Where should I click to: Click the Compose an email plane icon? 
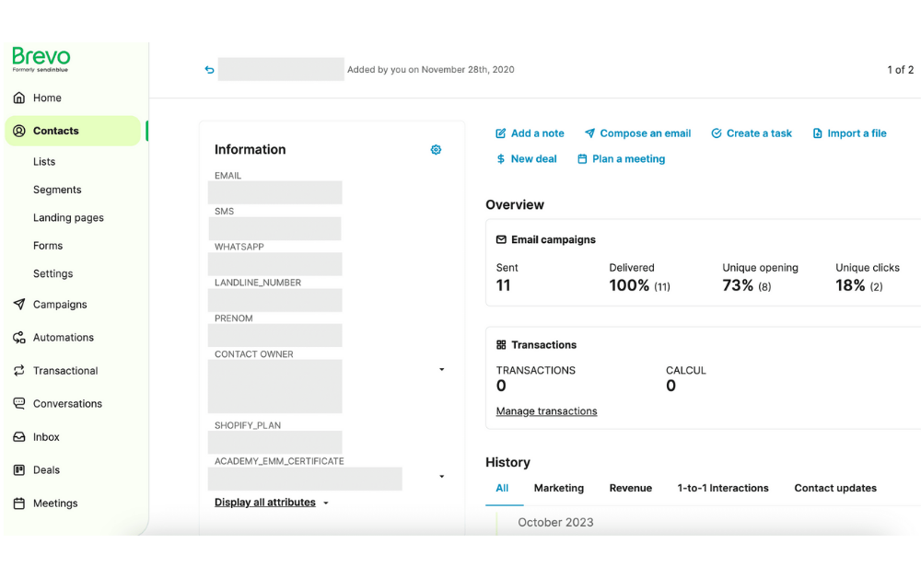point(589,133)
